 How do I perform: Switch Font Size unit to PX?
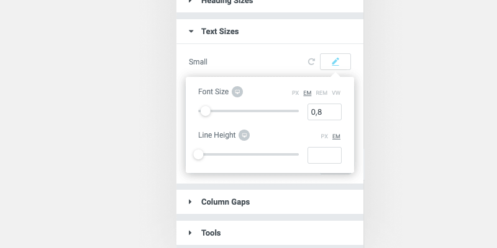pyautogui.click(x=296, y=93)
